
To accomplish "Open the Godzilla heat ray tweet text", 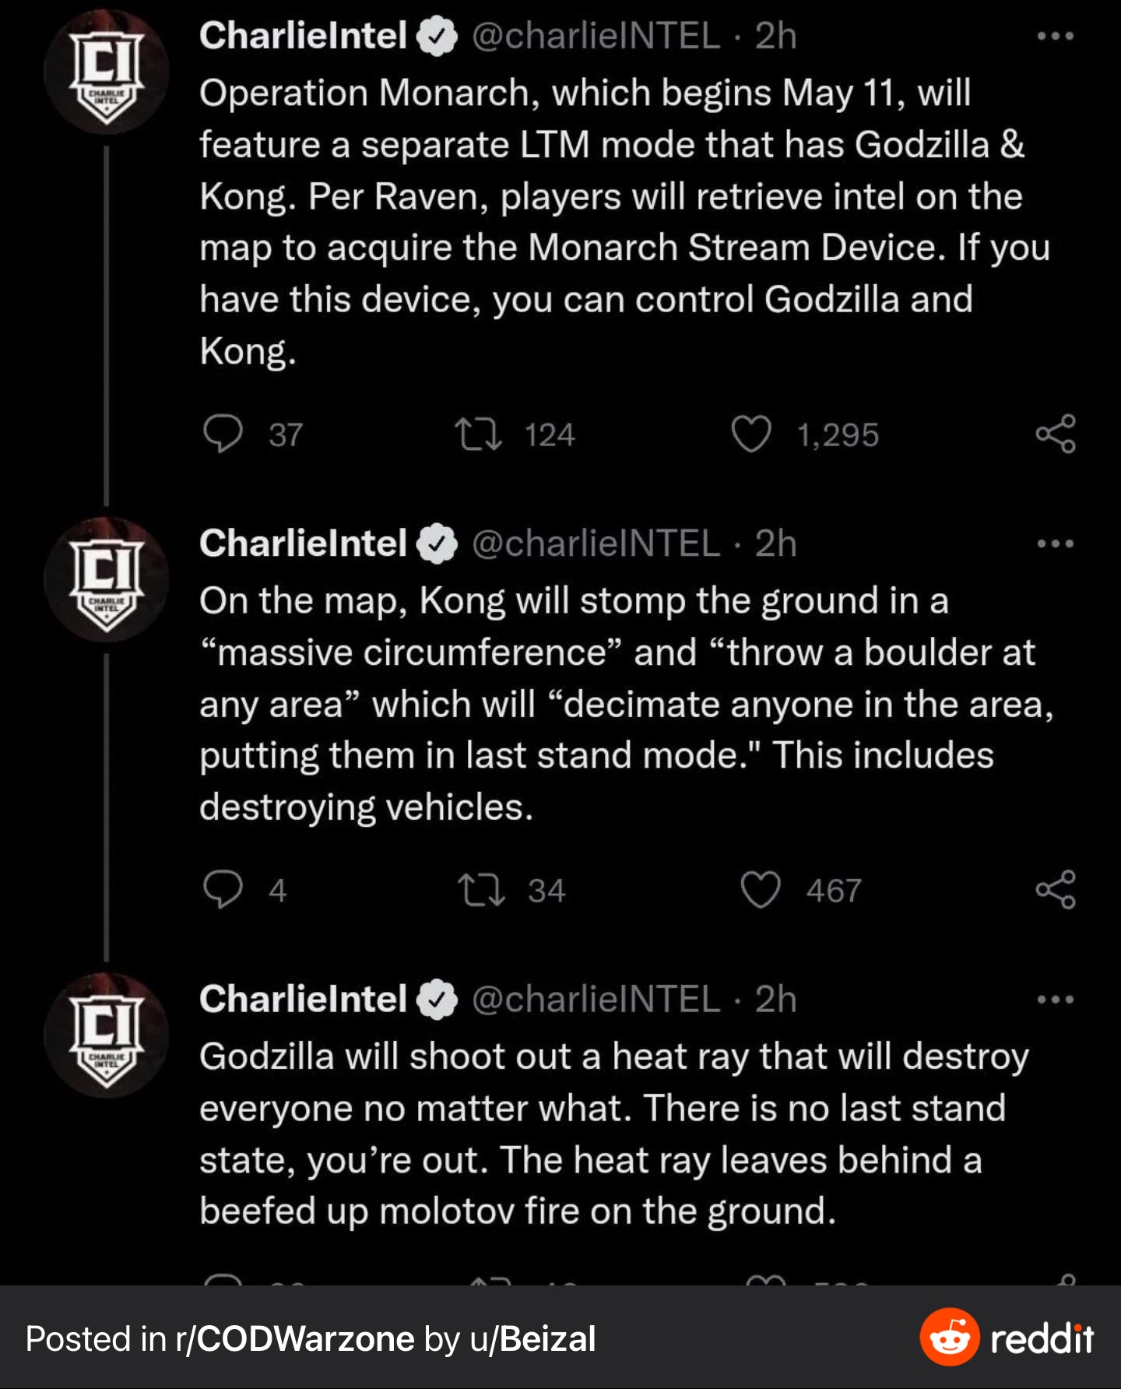I will click(614, 1134).
